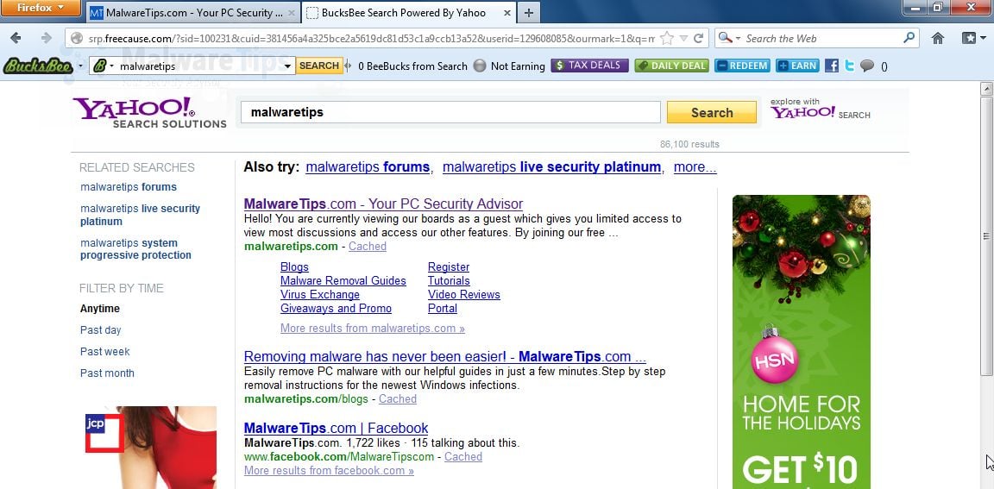Bookmark this page with the star icon
The height and width of the screenshot is (489, 994).
666,39
